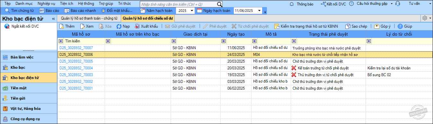This screenshot has width=433, height=124.
Task: Open Bàn làm việc in left navigation
Action: tap(29, 57)
